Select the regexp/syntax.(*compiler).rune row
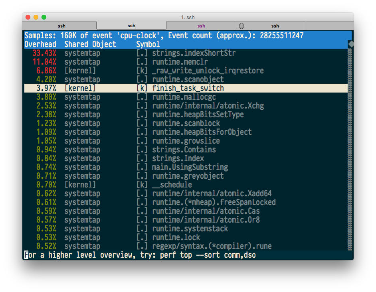 (x=186, y=246)
